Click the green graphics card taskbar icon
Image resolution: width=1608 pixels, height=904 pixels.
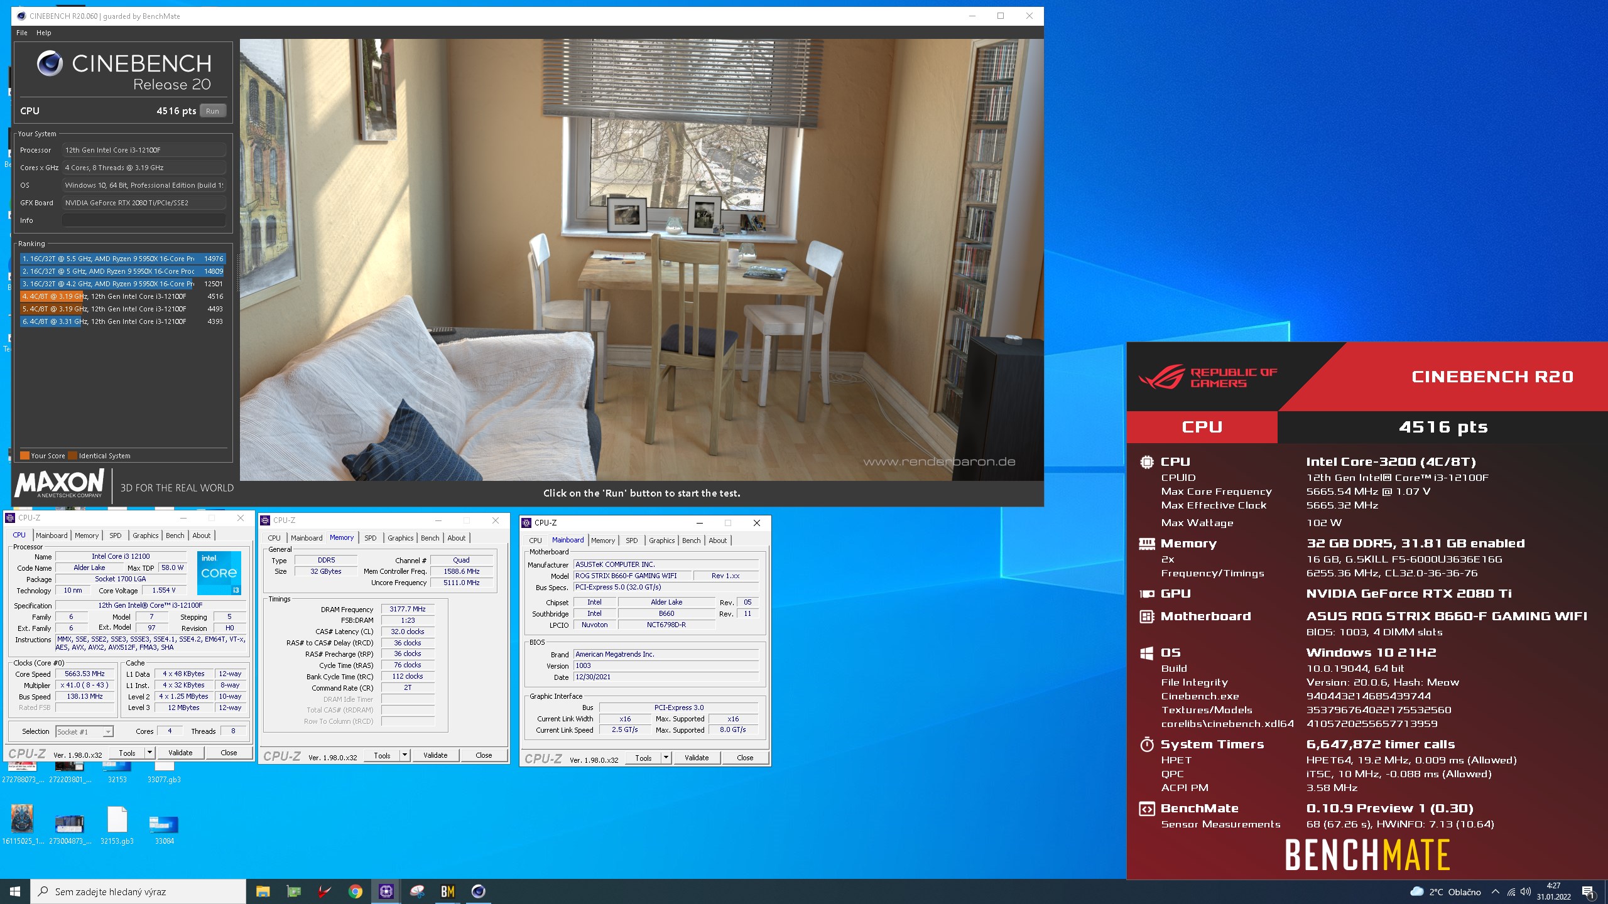click(293, 891)
